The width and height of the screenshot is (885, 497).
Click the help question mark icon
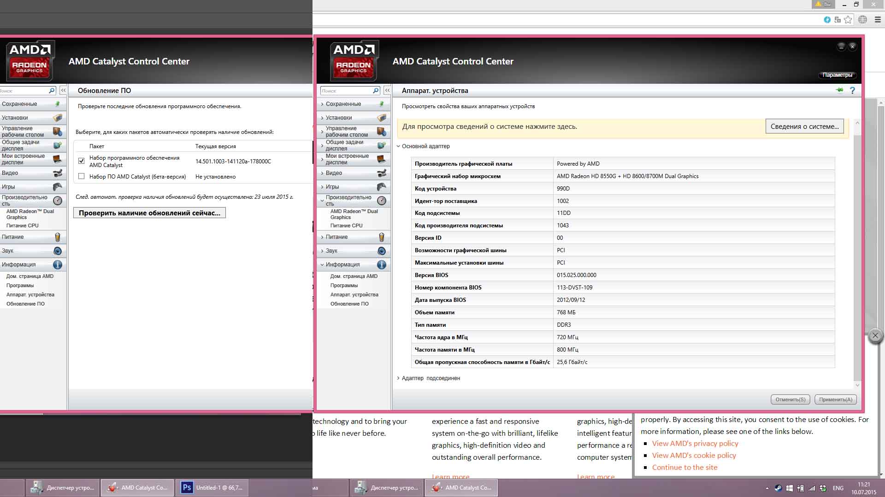[x=852, y=91]
